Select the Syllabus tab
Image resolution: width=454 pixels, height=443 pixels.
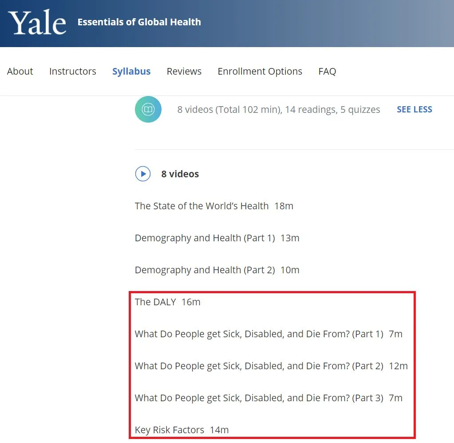[131, 71]
